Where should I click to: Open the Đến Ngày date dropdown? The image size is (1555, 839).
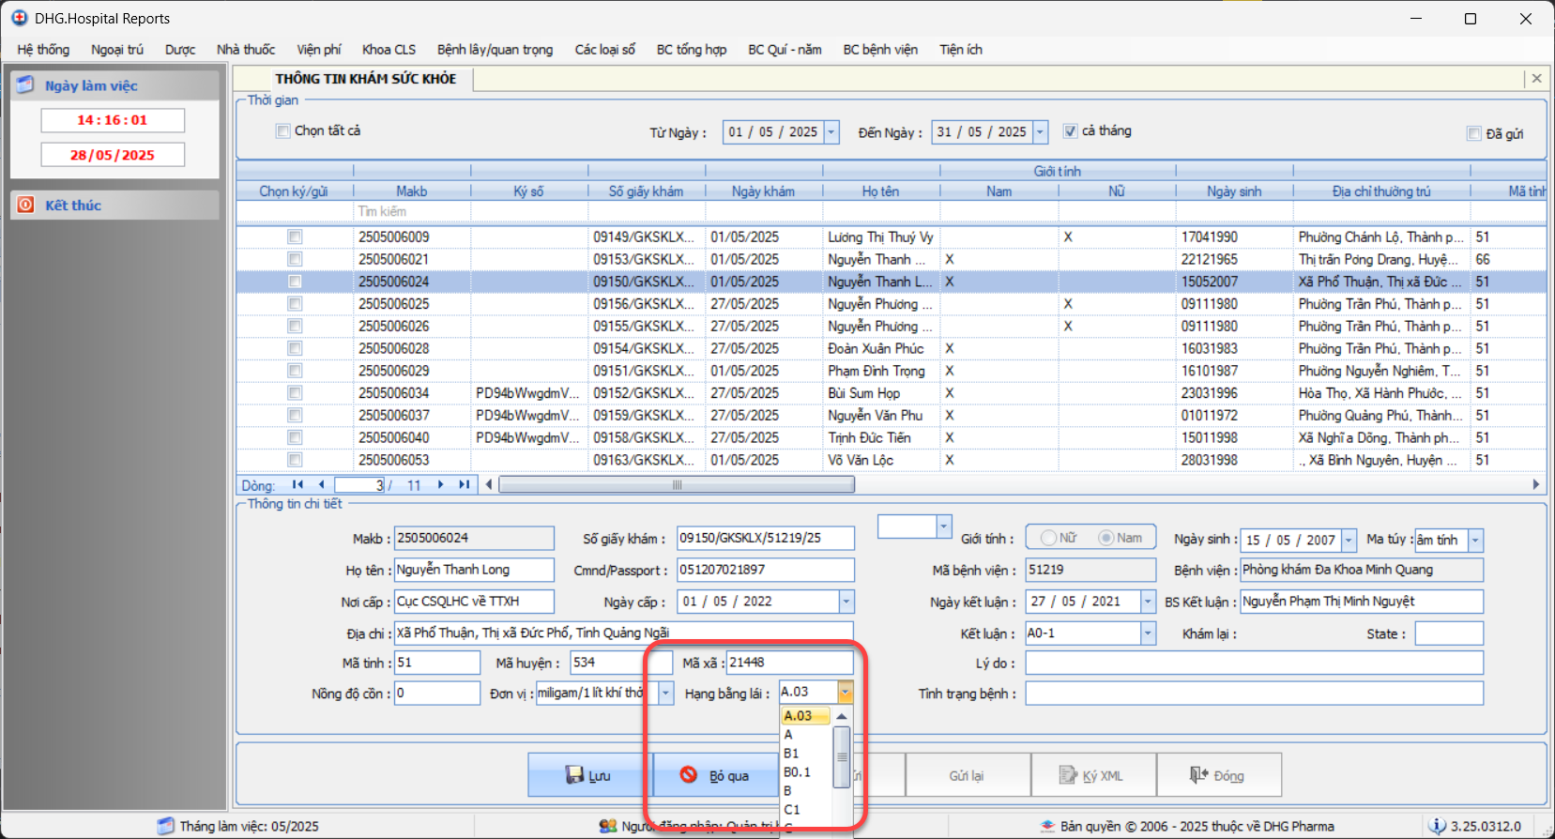[1040, 132]
